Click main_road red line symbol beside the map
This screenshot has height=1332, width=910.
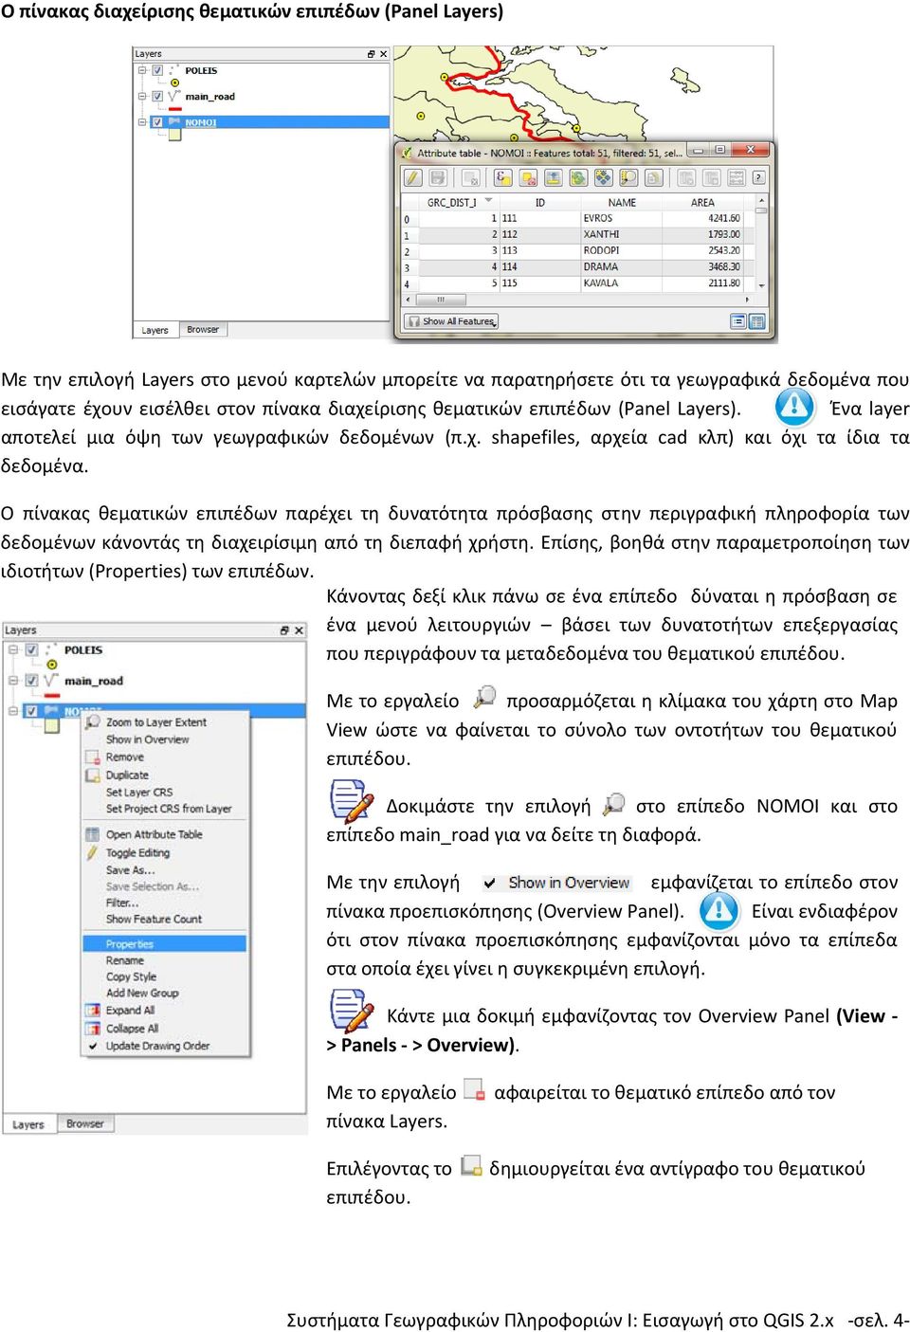174,109
